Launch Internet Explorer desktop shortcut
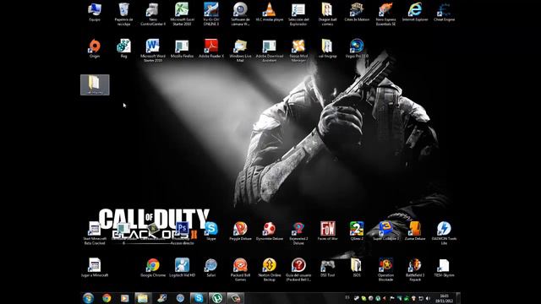541x304 pixels. [415, 13]
